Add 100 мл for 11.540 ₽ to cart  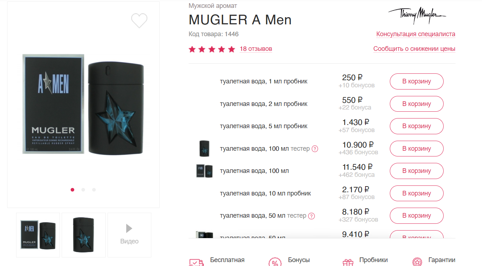tap(417, 171)
